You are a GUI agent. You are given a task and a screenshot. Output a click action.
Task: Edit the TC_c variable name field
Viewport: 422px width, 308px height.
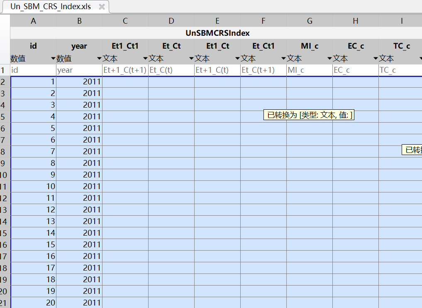click(400, 46)
